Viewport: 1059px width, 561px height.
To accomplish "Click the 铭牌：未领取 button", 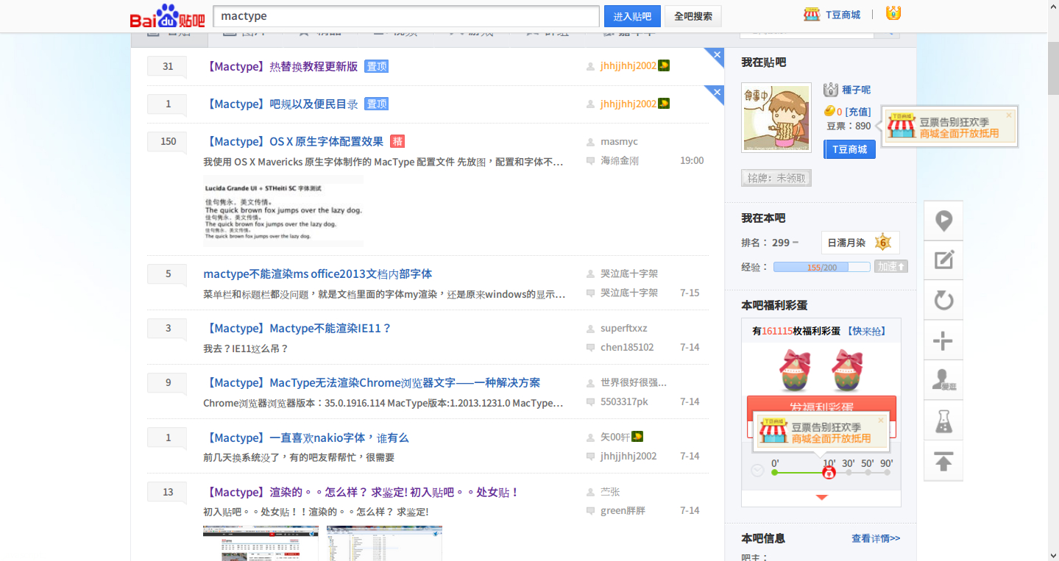I will [776, 178].
